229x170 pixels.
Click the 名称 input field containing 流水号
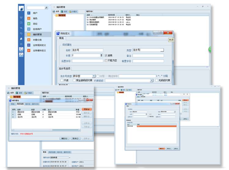[x=87, y=50]
